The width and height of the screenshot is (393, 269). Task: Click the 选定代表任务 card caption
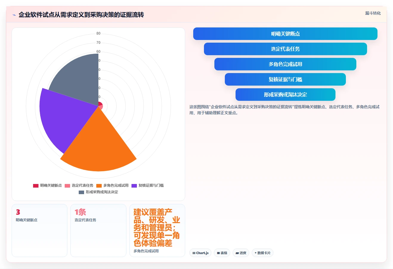85,220
